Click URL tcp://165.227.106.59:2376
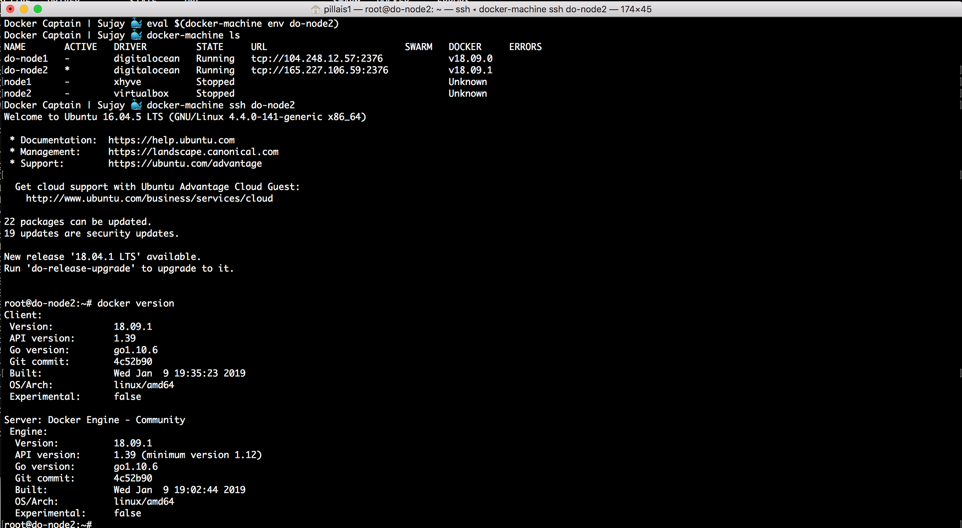 319,70
